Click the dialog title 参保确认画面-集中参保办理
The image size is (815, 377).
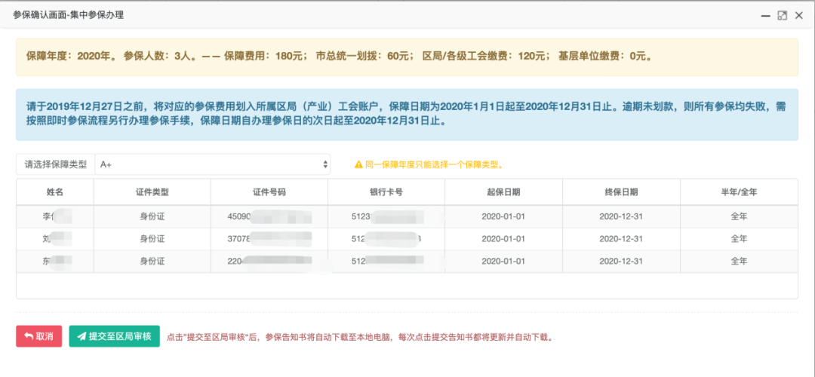coord(68,15)
